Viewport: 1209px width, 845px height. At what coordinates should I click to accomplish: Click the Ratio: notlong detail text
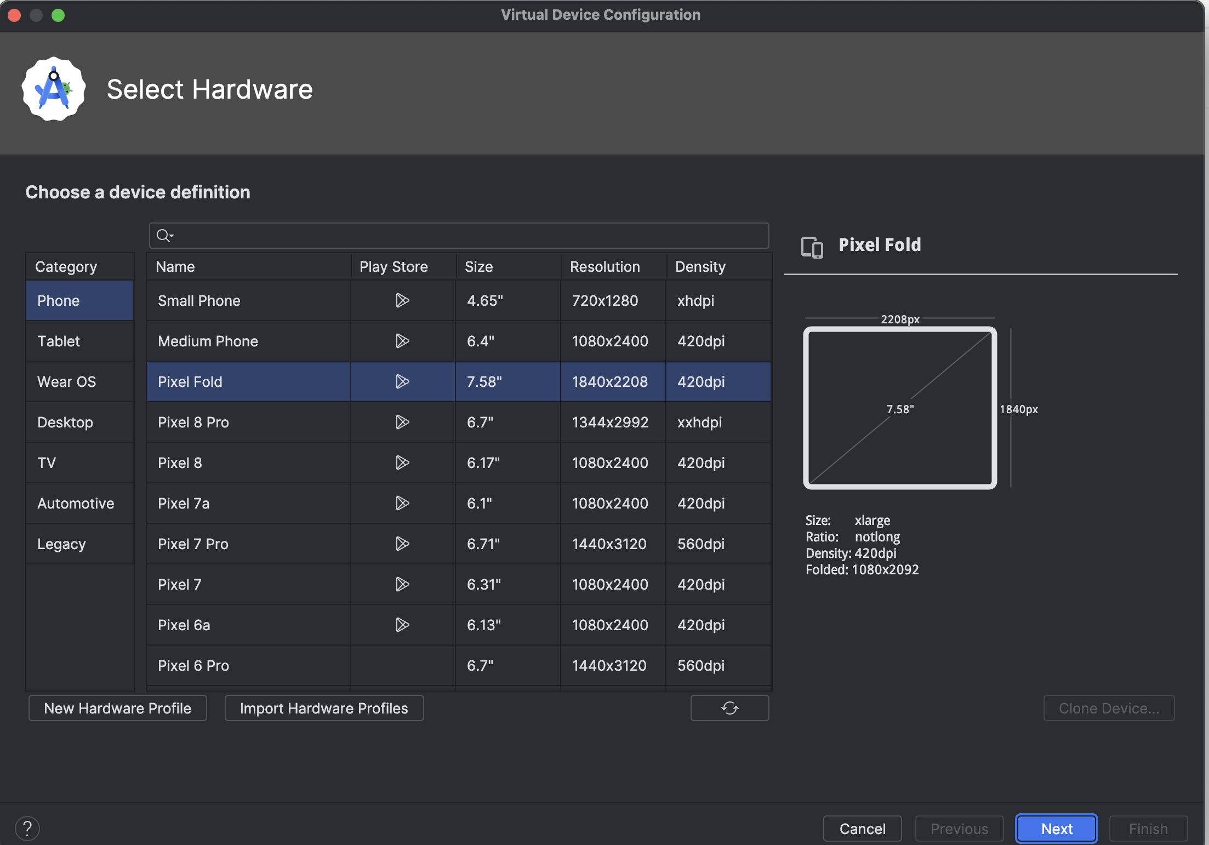coord(853,536)
